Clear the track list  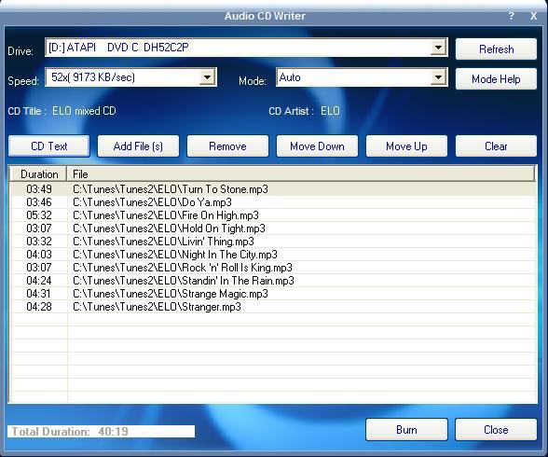[496, 145]
